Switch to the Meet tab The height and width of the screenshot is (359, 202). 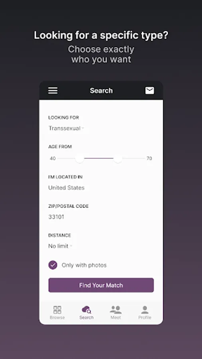[116, 312]
